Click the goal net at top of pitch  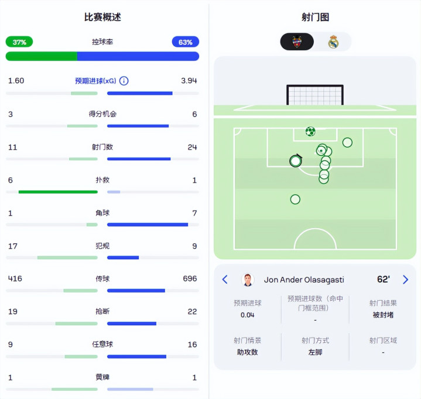[x=315, y=95]
